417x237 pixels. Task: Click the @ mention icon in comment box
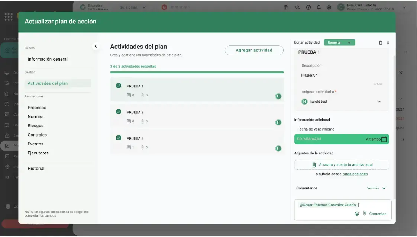[357, 214]
